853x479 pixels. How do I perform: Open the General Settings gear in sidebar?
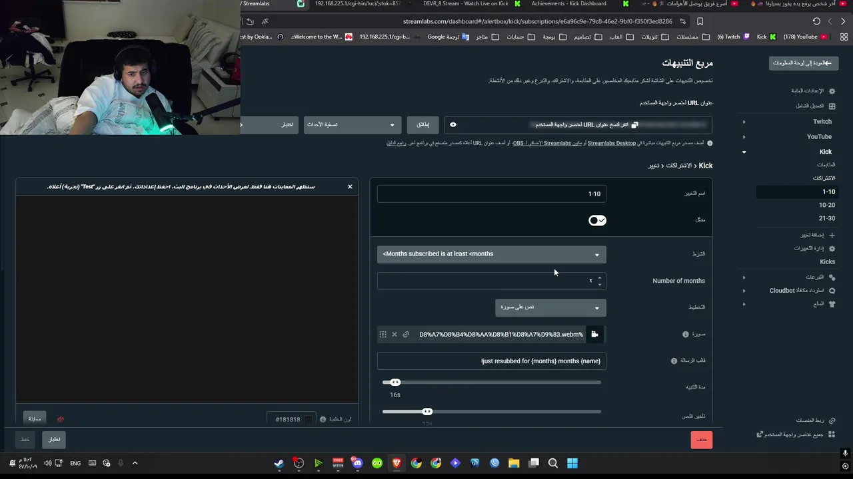832,90
